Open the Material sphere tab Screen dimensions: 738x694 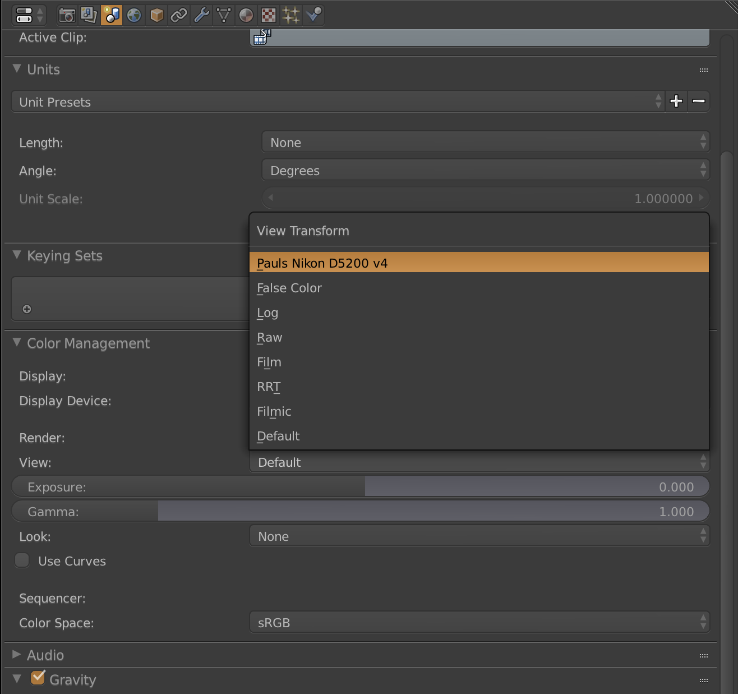click(x=246, y=15)
